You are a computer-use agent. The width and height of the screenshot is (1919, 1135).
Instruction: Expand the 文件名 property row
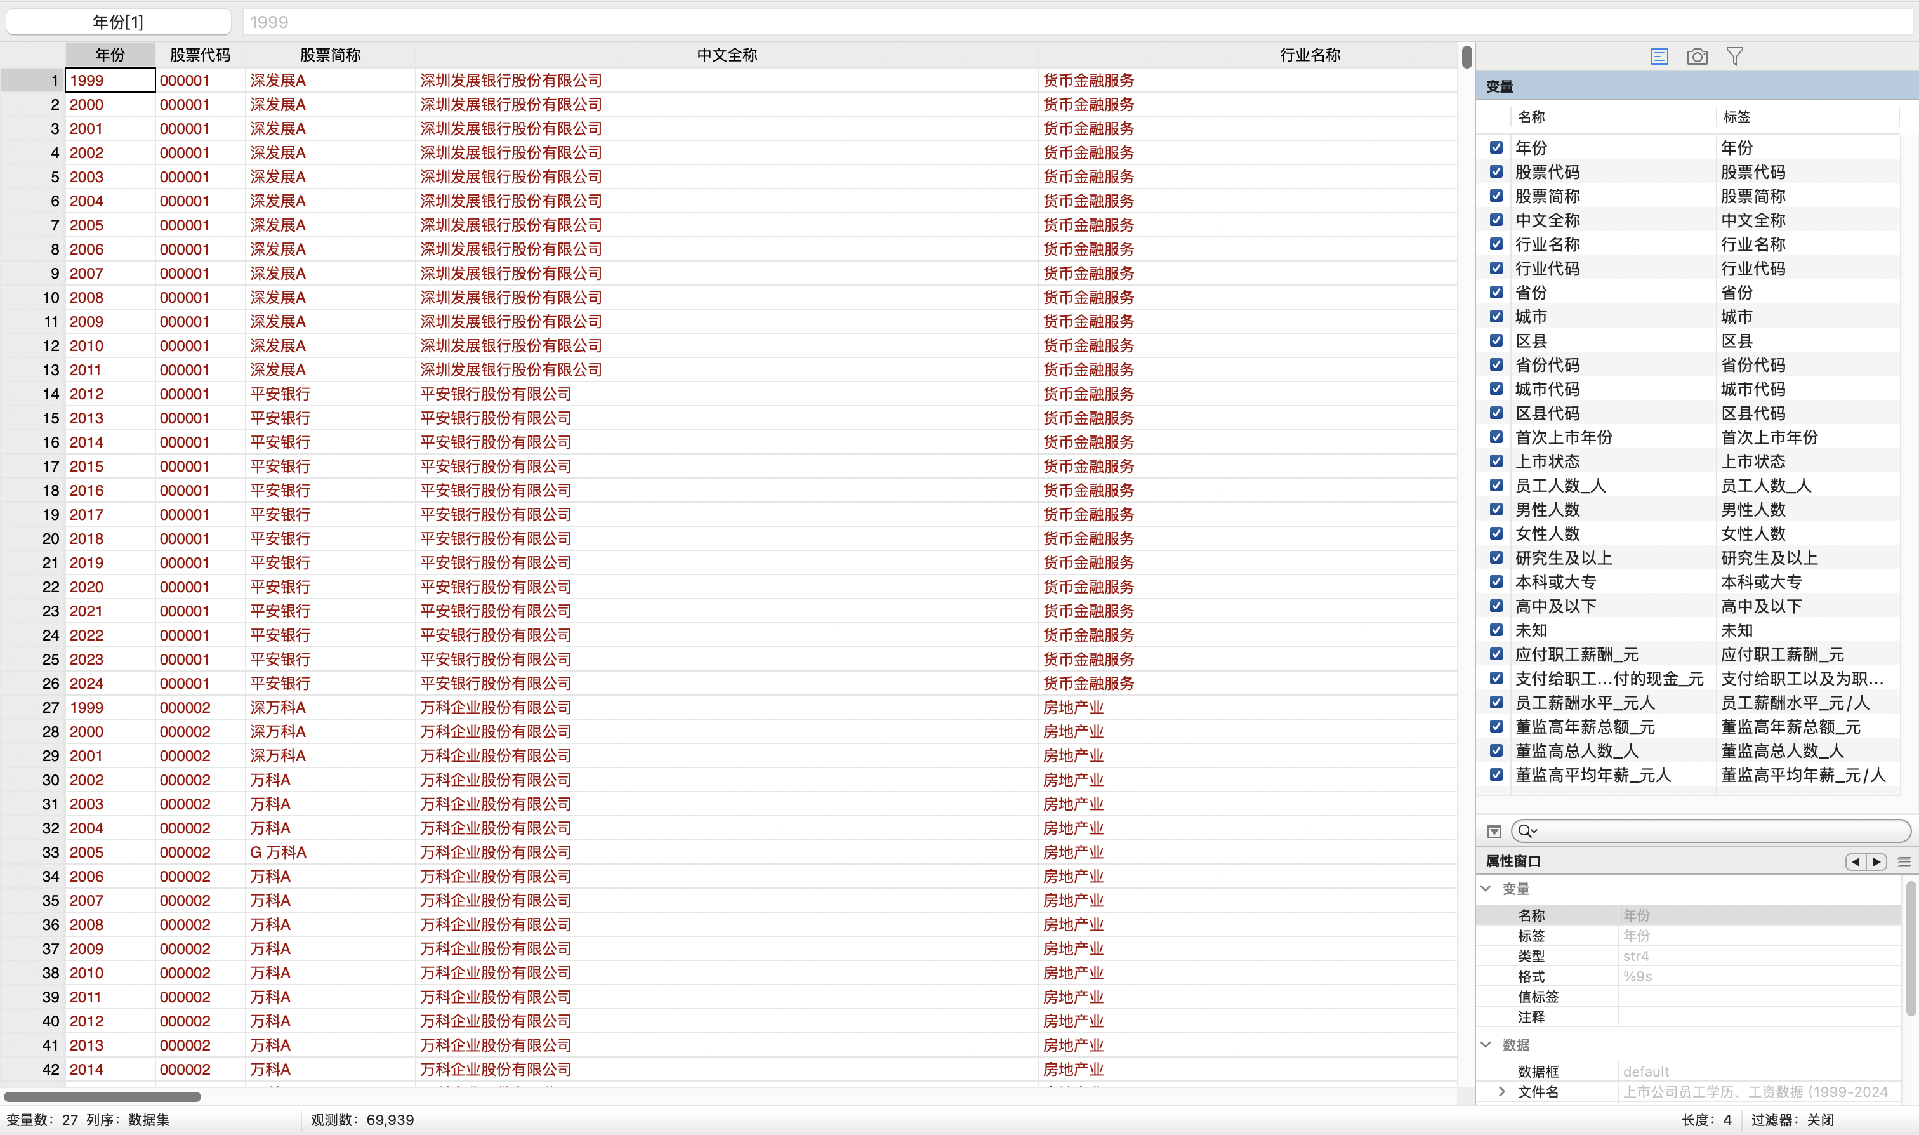click(x=1501, y=1092)
